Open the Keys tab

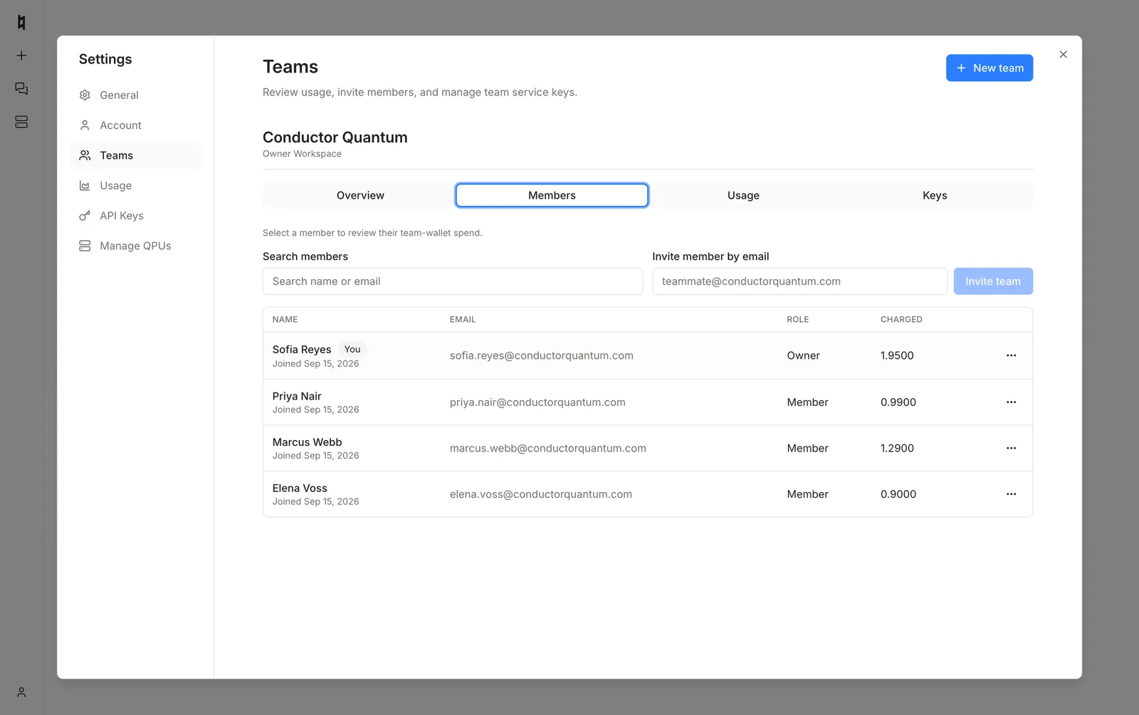pyautogui.click(x=935, y=195)
